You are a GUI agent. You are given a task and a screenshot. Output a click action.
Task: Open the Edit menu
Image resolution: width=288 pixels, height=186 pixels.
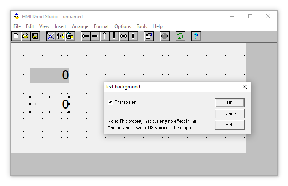point(30,26)
